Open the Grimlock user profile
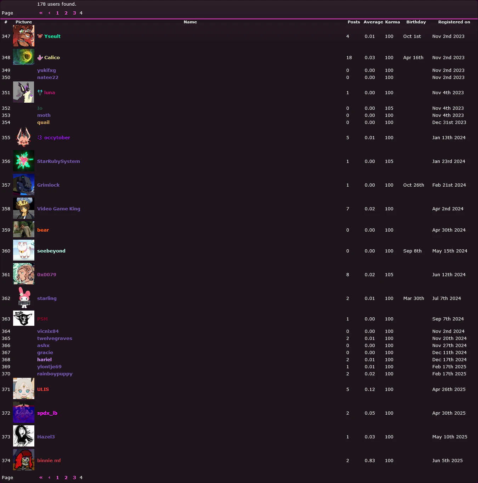This screenshot has height=483, width=478. pos(48,185)
